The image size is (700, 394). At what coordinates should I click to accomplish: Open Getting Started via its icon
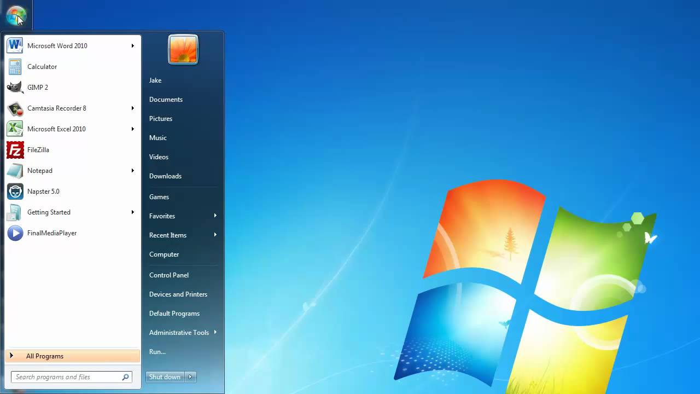pos(15,212)
